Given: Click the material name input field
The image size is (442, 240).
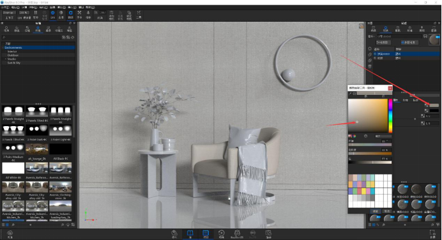Looking at the screenshot, I should [x=399, y=36].
